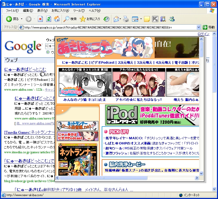
Task: Click green Go arrow beside address bar
Action: pyautogui.click(x=205, y=27)
